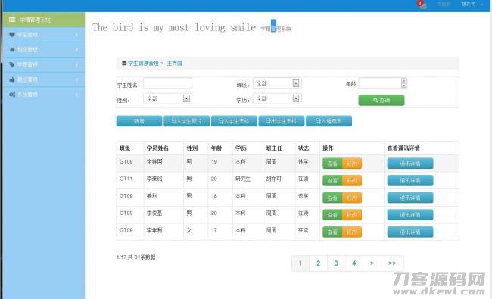Click the house icon in the sidebar
This screenshot has height=299, width=492.
tap(12, 49)
